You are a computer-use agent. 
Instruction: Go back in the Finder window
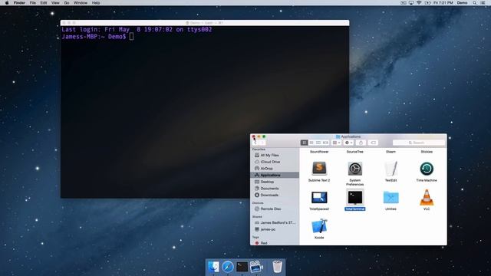pyautogui.click(x=255, y=143)
